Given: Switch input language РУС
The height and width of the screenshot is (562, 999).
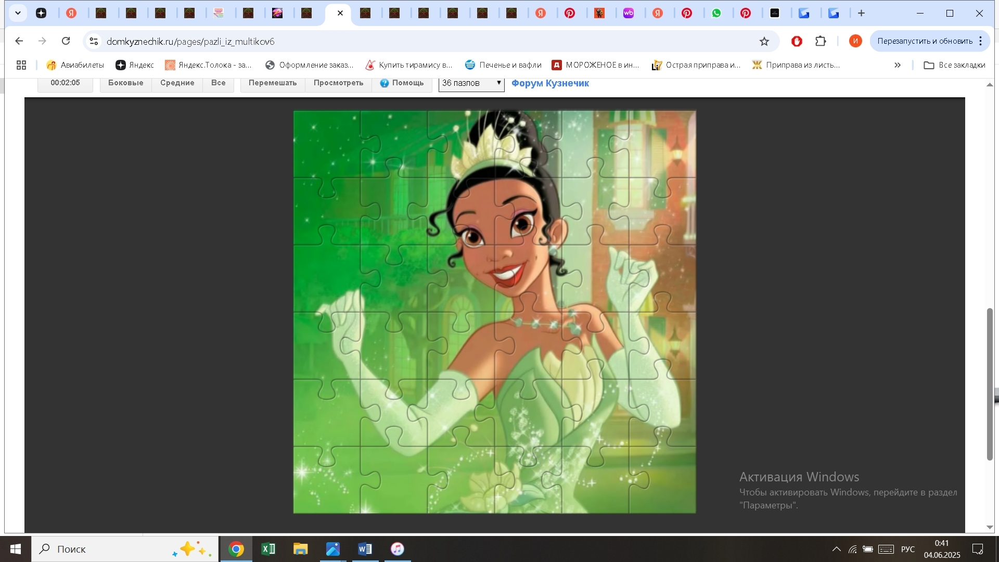Looking at the screenshot, I should click(x=908, y=549).
